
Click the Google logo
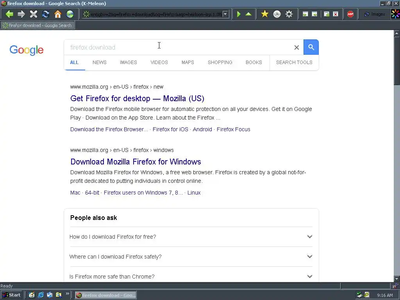click(x=27, y=50)
